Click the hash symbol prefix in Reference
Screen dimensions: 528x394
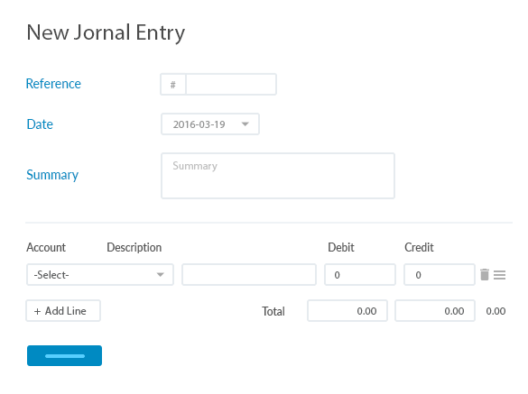tap(173, 85)
